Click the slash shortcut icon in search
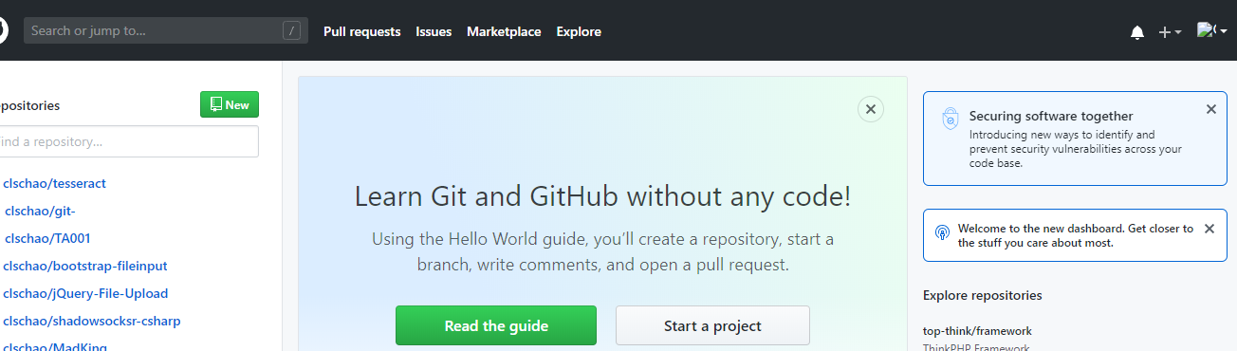The height and width of the screenshot is (351, 1237). pos(291,30)
